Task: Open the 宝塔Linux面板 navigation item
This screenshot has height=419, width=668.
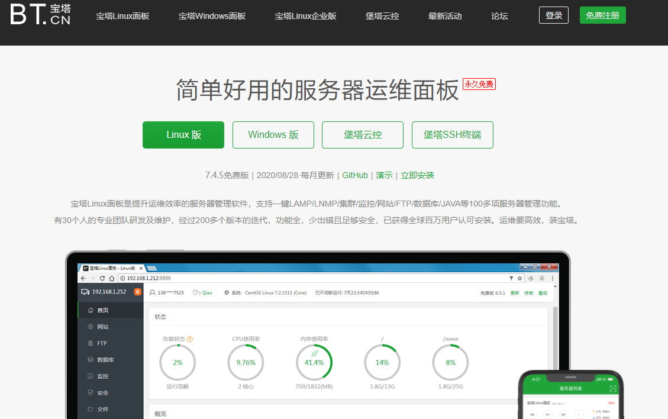Action: (122, 16)
